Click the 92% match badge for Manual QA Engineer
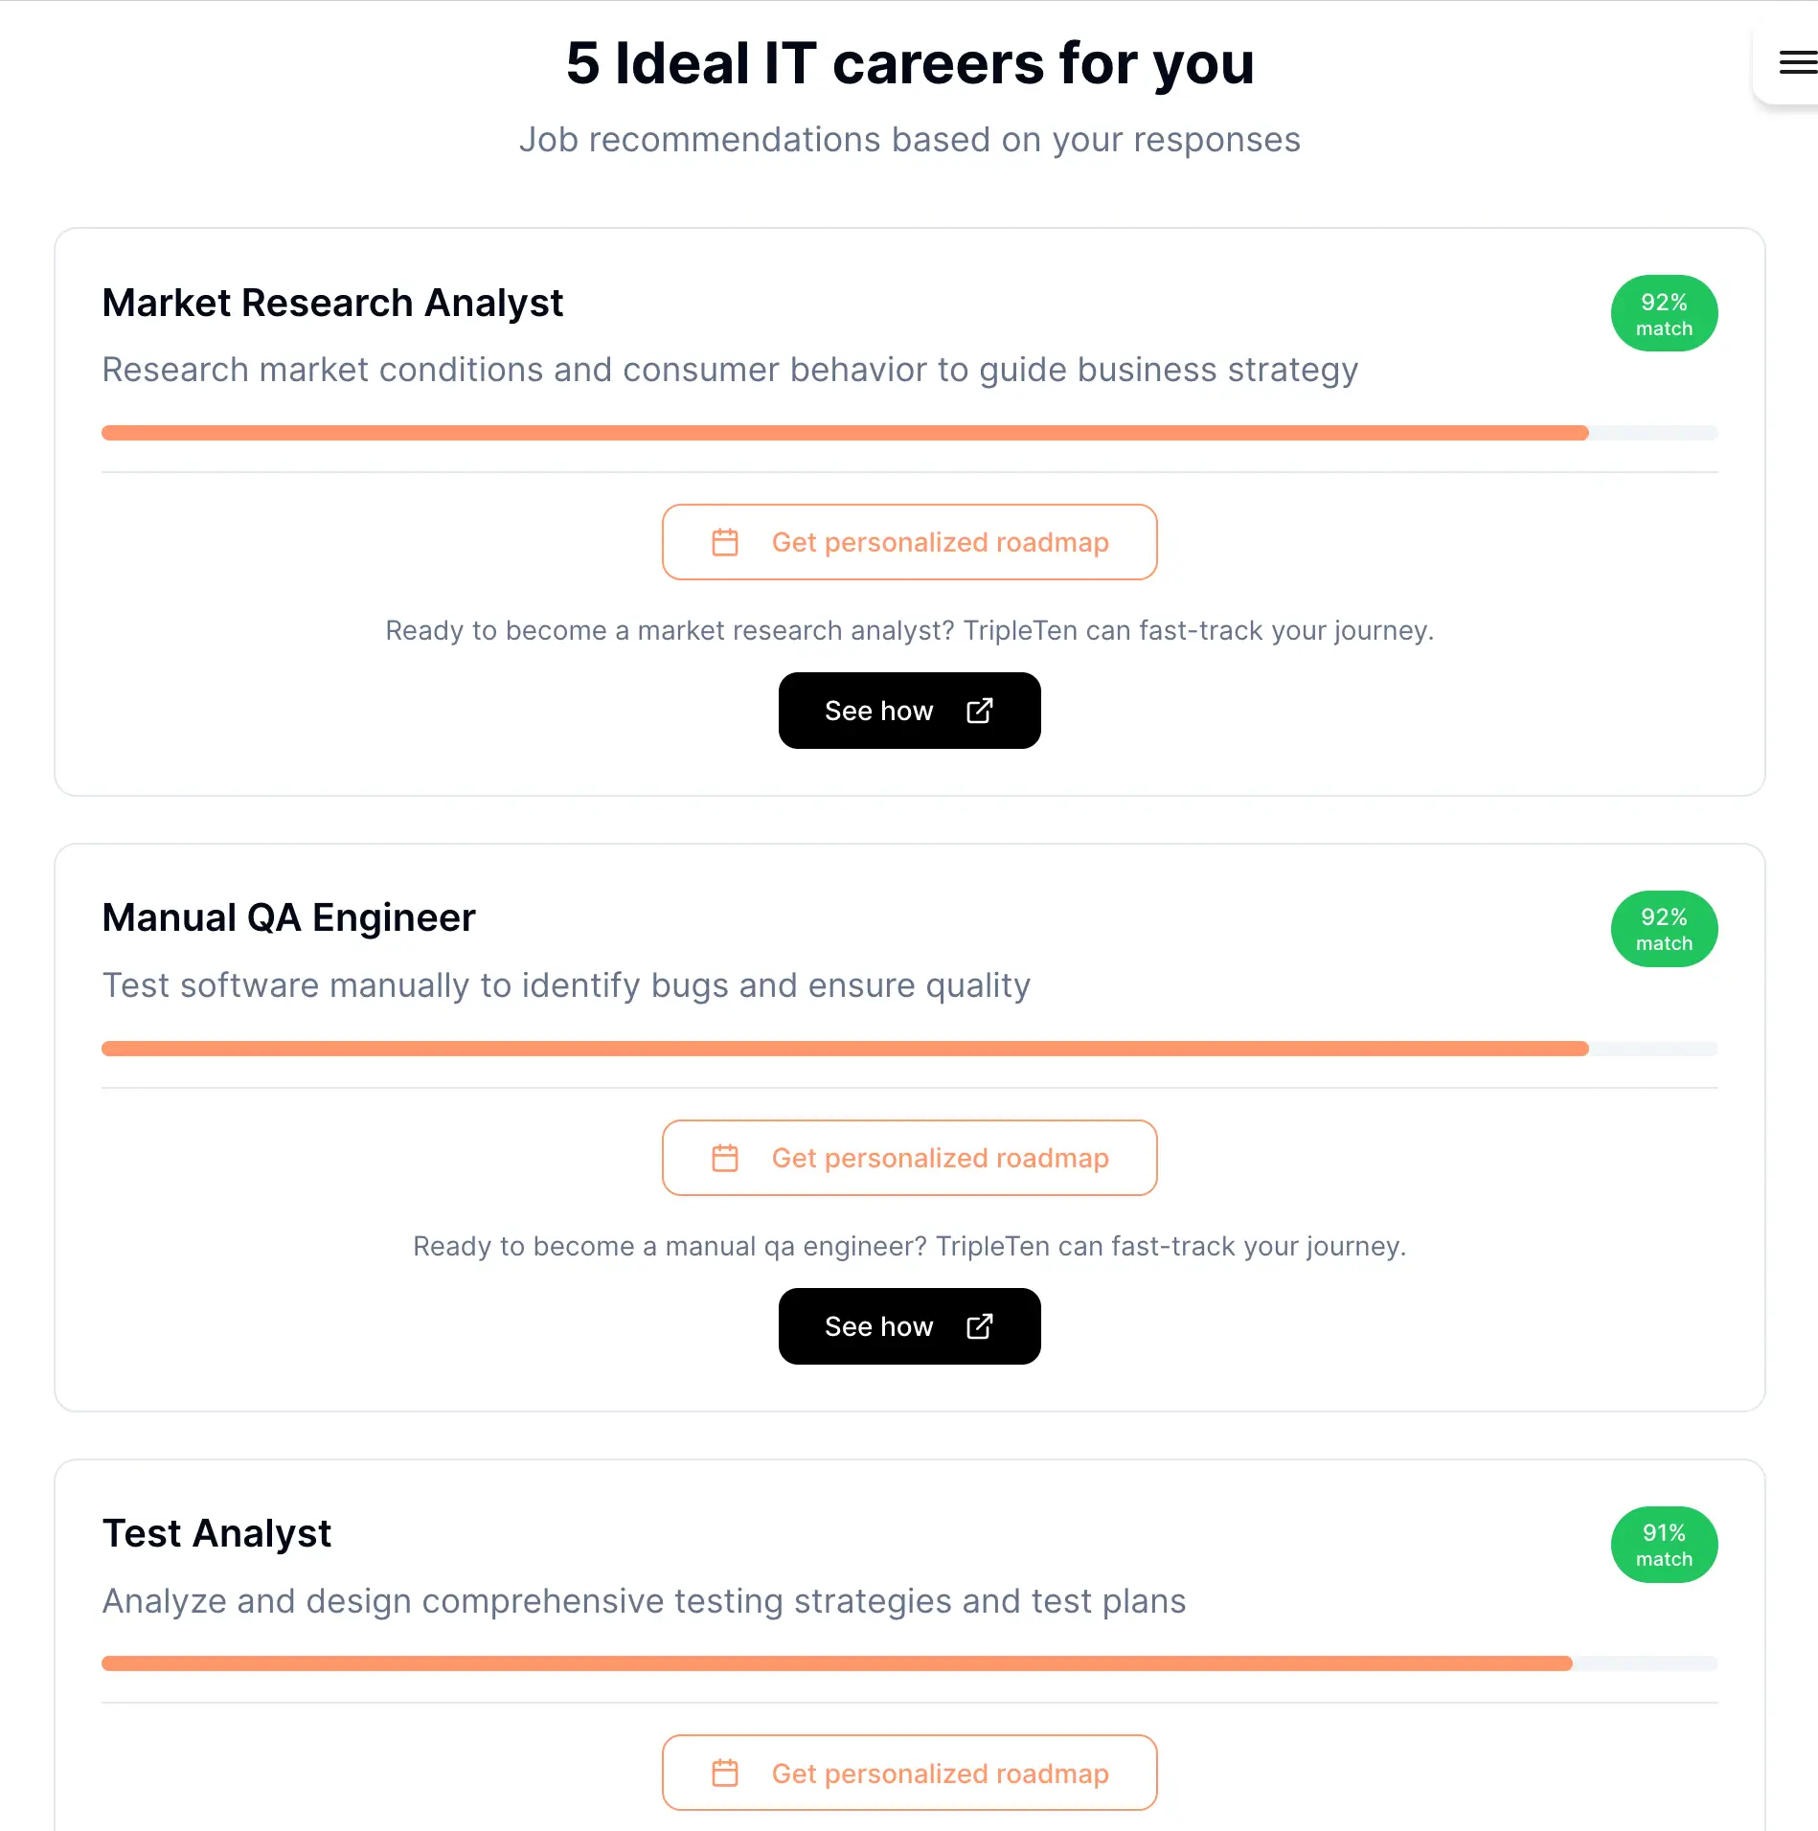Image resolution: width=1818 pixels, height=1831 pixels. click(1664, 929)
